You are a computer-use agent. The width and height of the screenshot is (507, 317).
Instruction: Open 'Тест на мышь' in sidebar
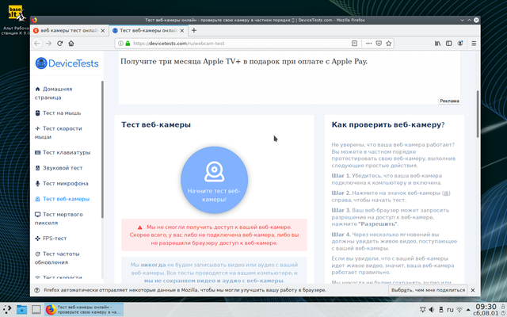point(58,113)
